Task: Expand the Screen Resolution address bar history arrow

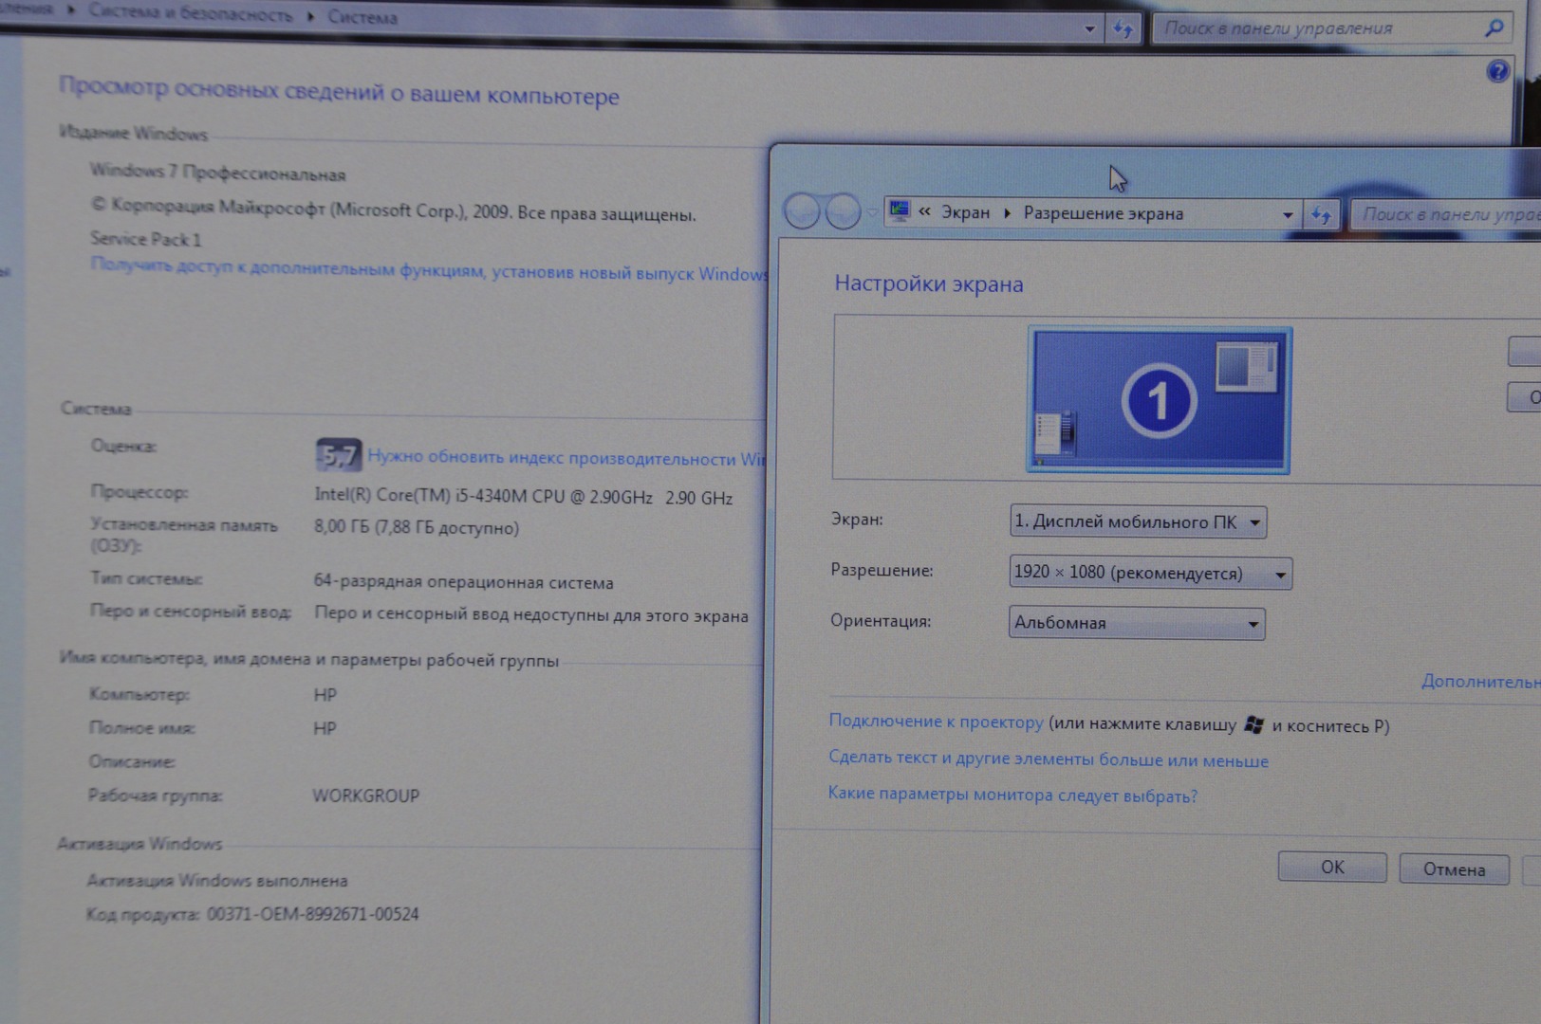Action: pyautogui.click(x=1287, y=215)
